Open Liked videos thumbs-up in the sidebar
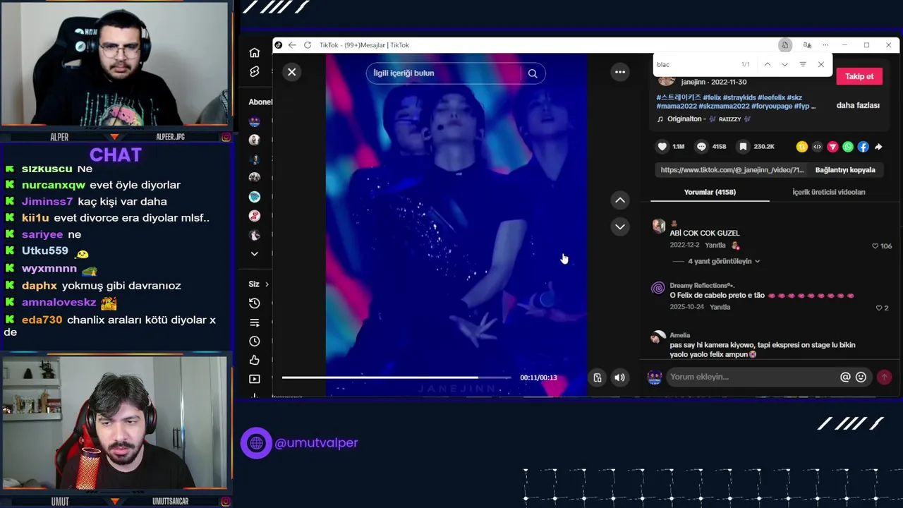Image resolution: width=903 pixels, height=508 pixels. coord(255,361)
